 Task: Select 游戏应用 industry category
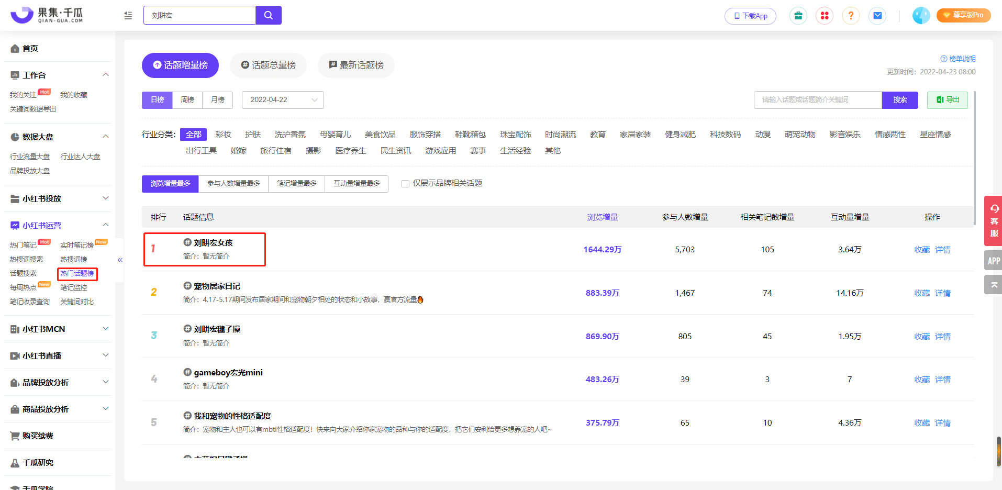click(x=440, y=151)
